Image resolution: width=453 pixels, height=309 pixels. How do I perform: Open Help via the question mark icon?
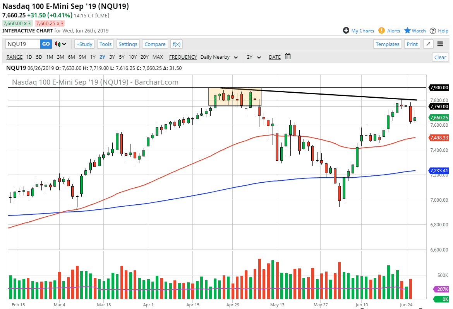(x=433, y=31)
